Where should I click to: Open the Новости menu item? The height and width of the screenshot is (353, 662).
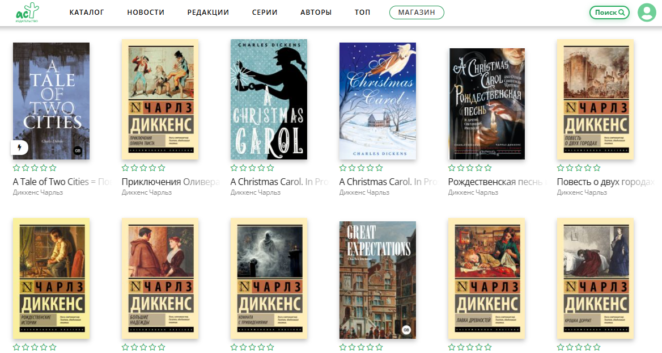[146, 12]
